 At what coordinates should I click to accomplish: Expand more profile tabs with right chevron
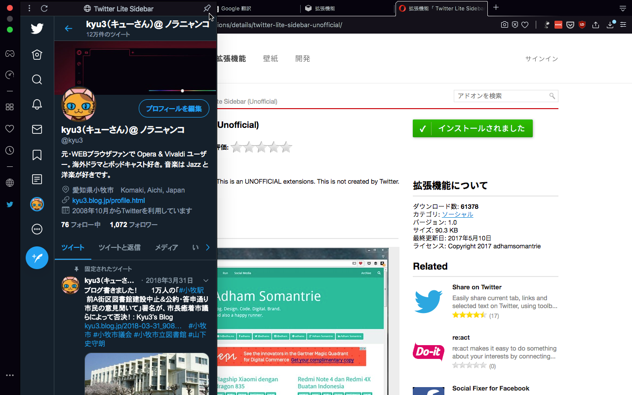point(208,247)
